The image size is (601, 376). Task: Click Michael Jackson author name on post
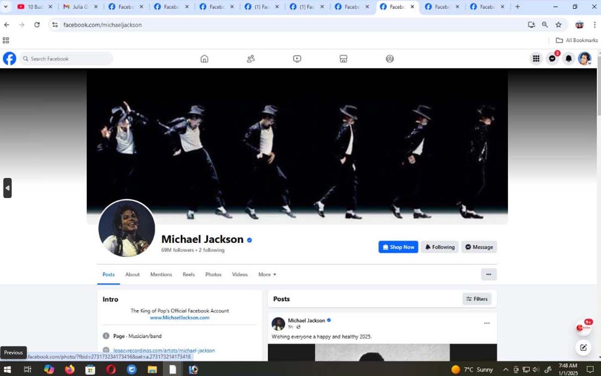coord(306,320)
